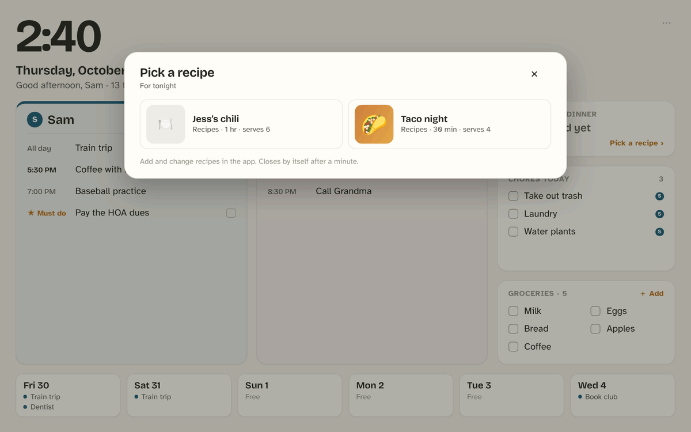This screenshot has height=432, width=691.
Task: Tick the Bread grocery checkbox
Action: (513, 329)
